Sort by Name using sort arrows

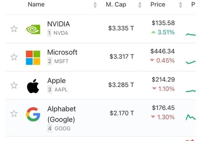click(95, 5)
